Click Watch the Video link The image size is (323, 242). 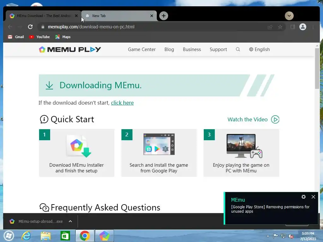click(247, 119)
